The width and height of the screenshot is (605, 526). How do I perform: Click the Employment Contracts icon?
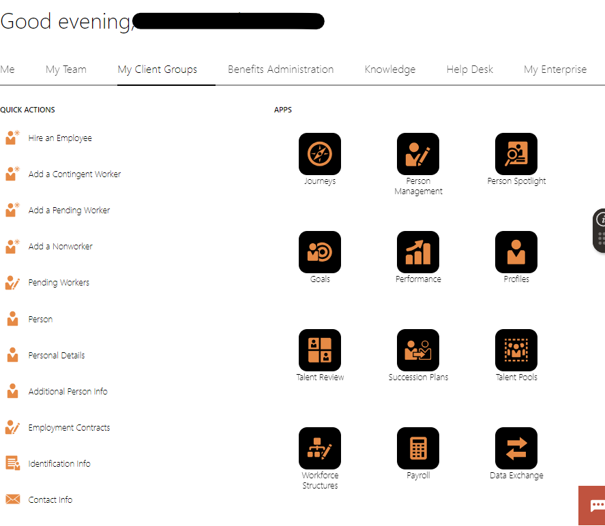[x=12, y=427]
